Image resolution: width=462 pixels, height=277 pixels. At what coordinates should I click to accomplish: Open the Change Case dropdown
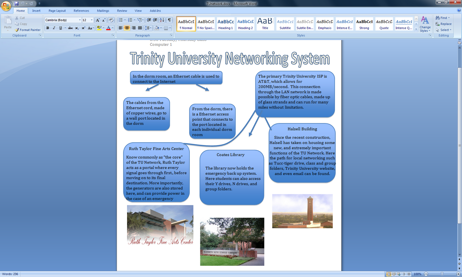[91, 28]
